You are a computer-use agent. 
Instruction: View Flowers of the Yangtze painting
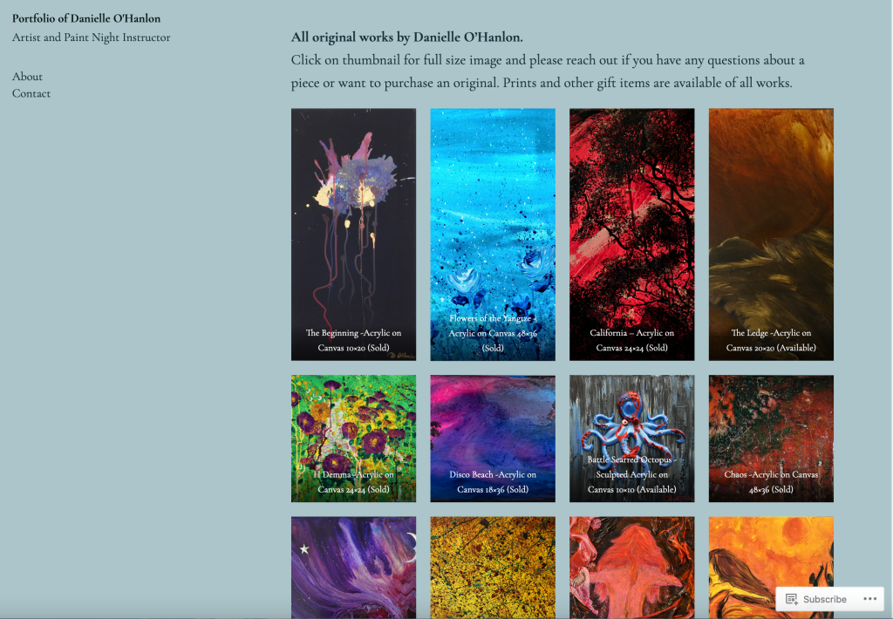tap(493, 235)
